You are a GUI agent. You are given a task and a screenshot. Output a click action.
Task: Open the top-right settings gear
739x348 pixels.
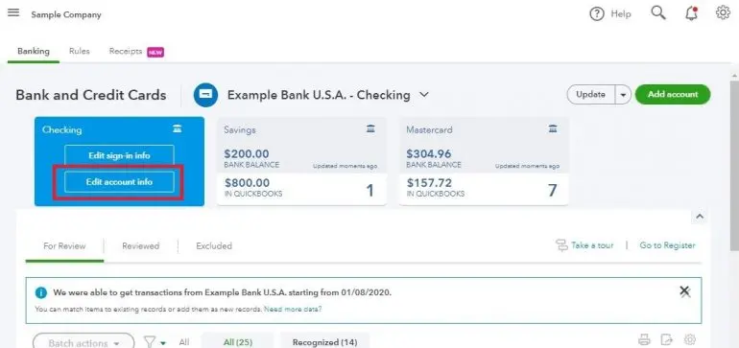click(723, 12)
